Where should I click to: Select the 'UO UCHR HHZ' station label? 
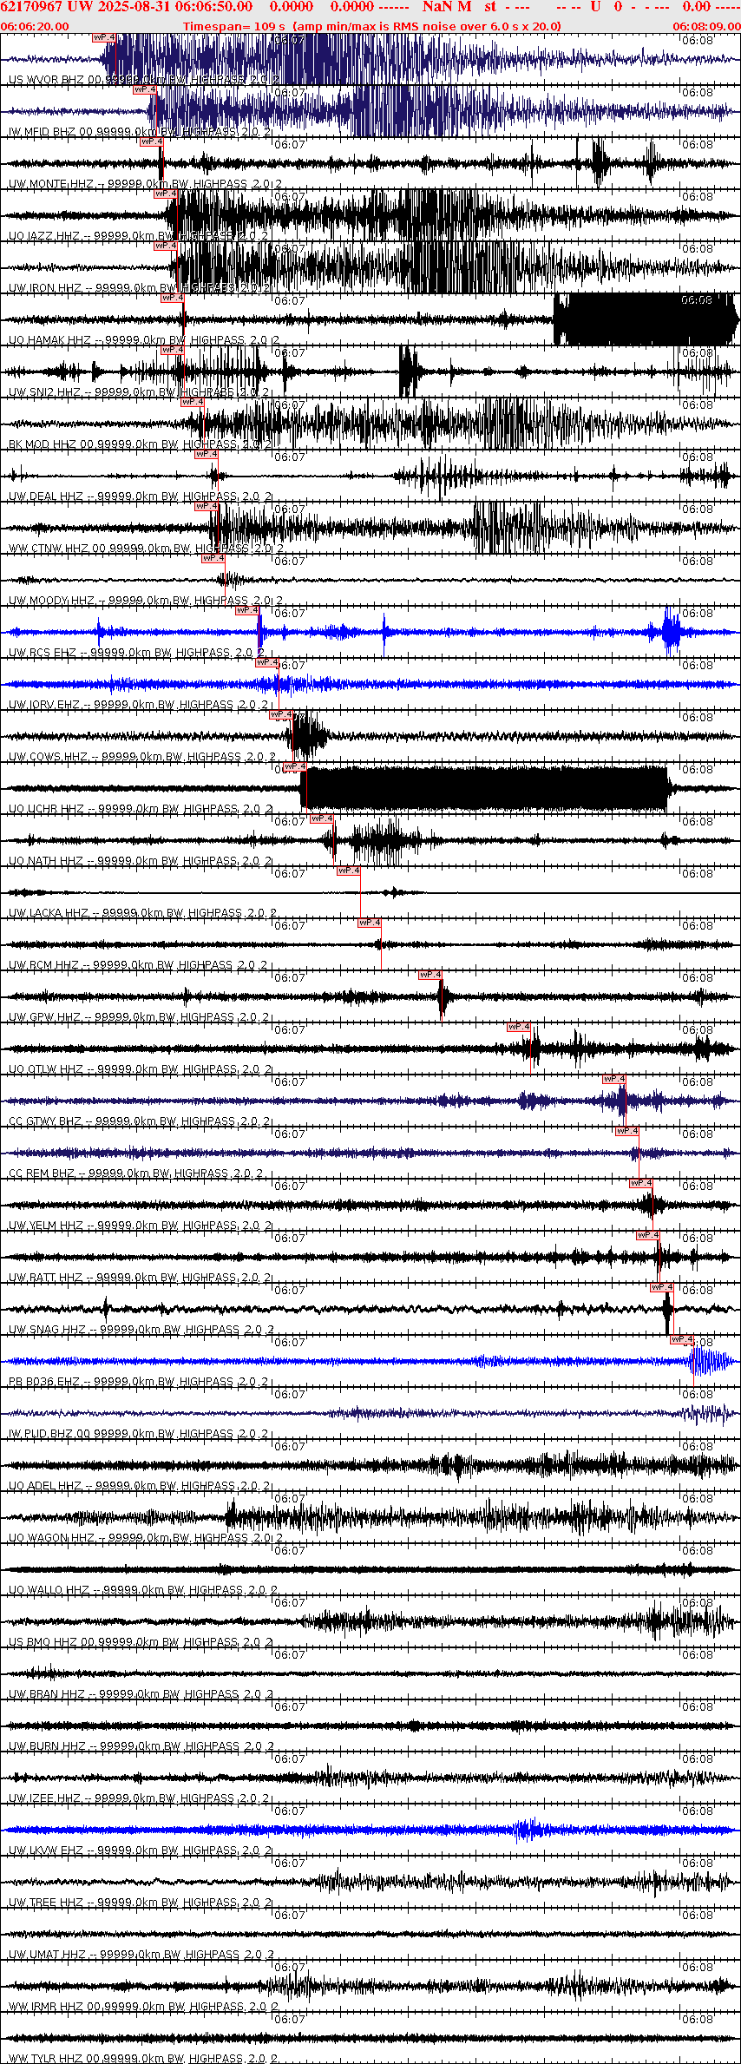(46, 809)
